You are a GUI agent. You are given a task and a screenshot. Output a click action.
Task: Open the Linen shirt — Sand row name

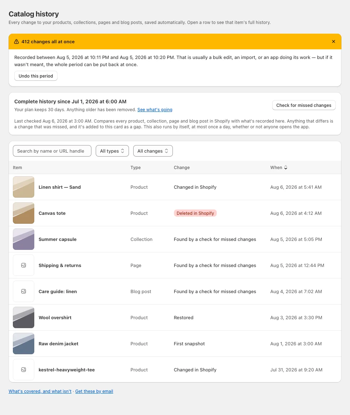click(60, 187)
